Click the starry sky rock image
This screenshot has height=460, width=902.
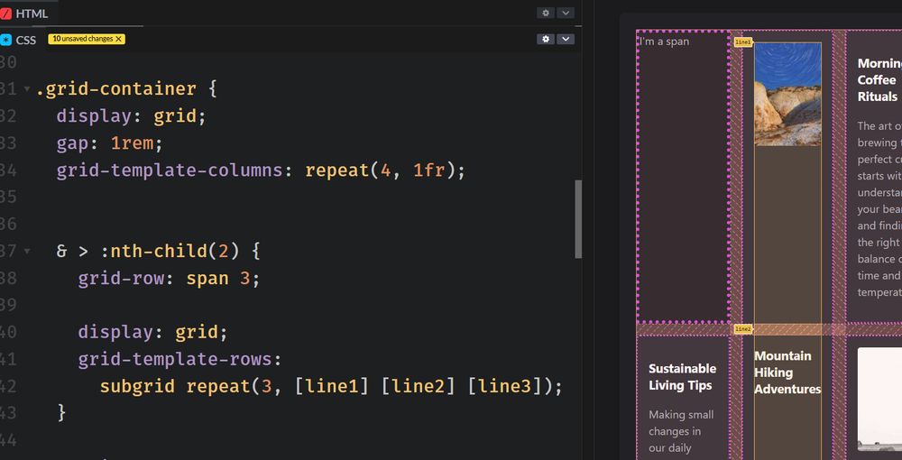point(787,95)
